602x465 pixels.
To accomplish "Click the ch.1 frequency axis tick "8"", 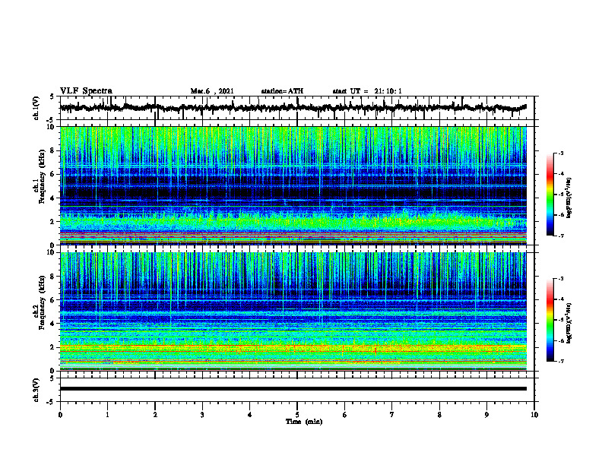I will click(53, 150).
